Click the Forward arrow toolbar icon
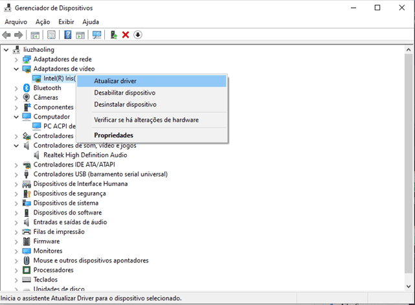415x305 pixels. point(19,35)
